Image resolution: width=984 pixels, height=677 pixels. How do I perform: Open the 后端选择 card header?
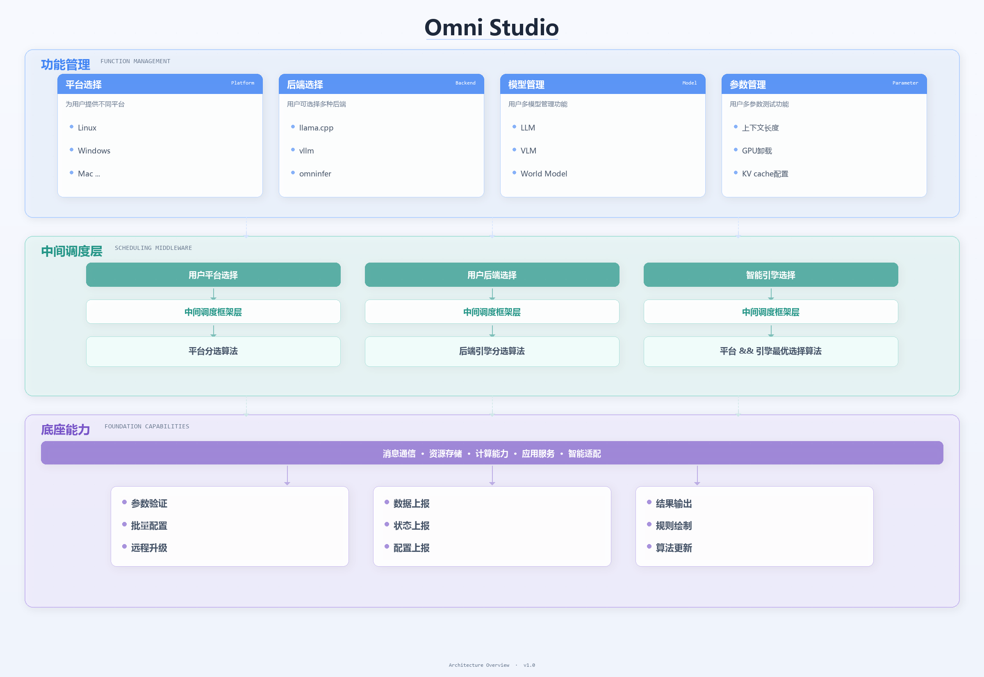[x=381, y=84]
